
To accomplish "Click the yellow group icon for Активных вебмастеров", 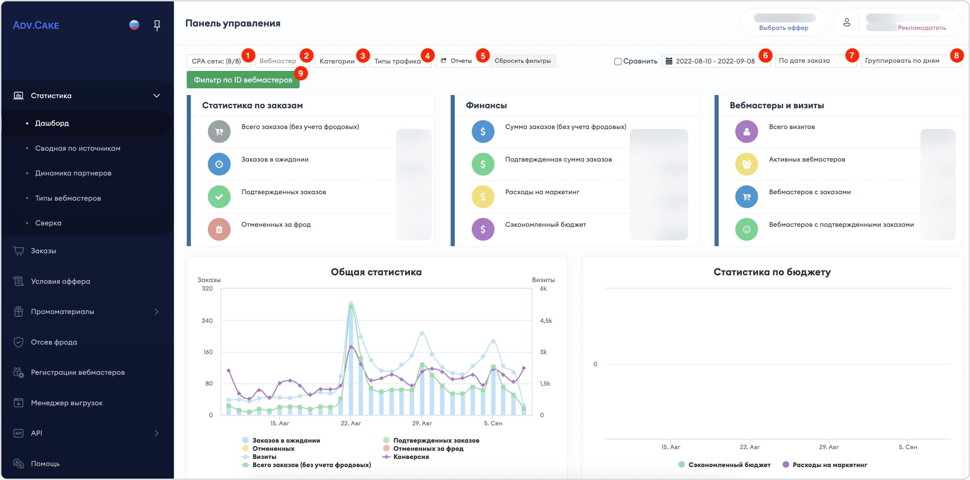I will pos(746,164).
